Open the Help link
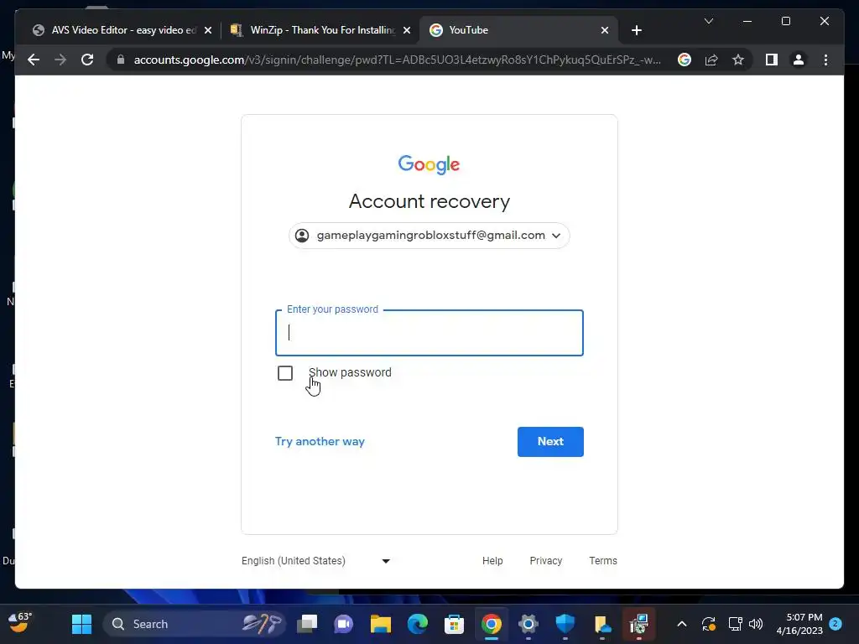 click(492, 561)
